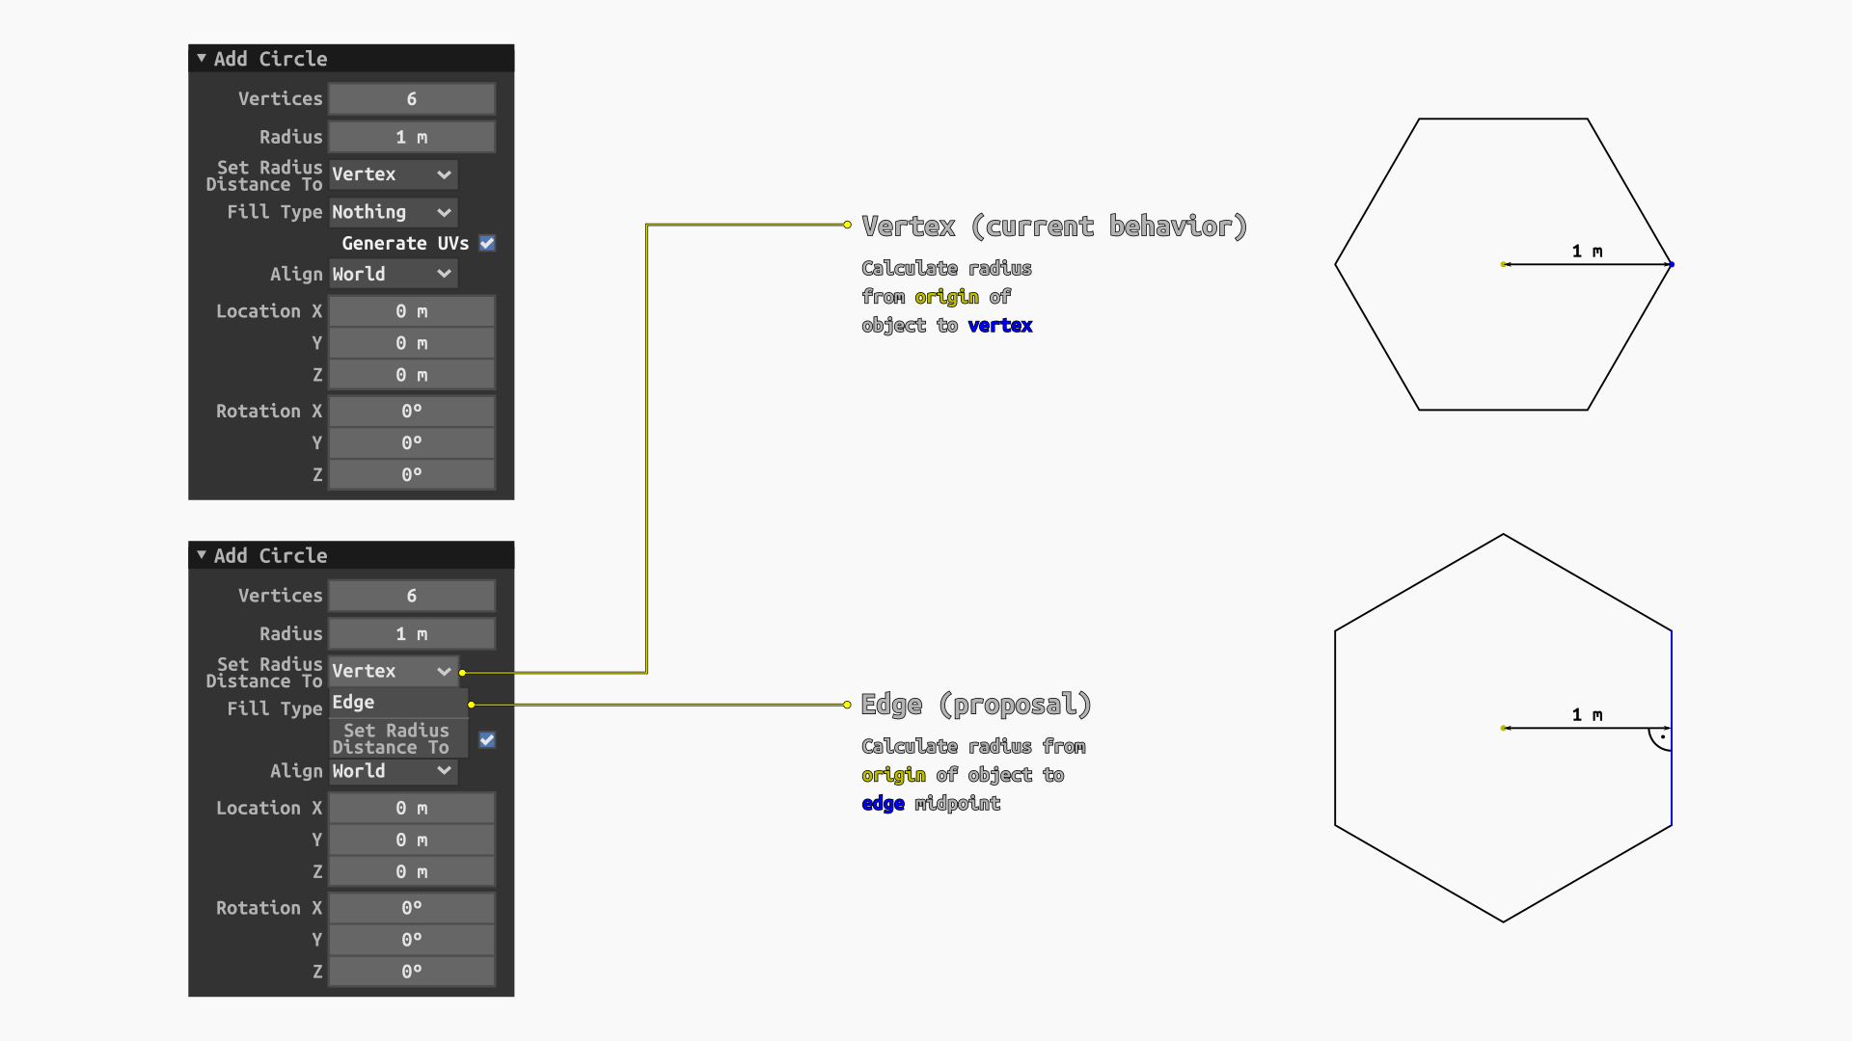Select Vertex in bottom panel open dropdown

(393, 671)
